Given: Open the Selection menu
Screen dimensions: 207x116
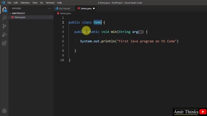Looking at the screenshot, I should (x=25, y=3).
